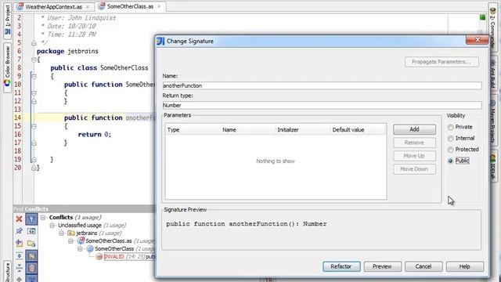Screen dimensions: 501x282
Task: Fold anotherFunction body at line 15
Action: [34, 126]
